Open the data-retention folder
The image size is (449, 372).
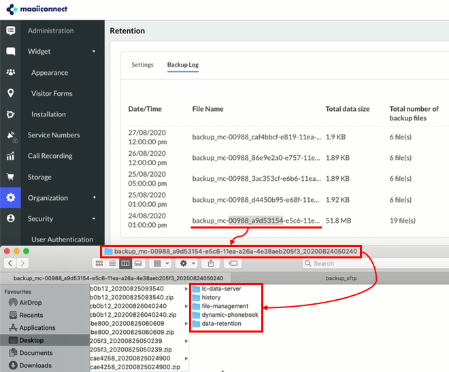click(x=217, y=323)
